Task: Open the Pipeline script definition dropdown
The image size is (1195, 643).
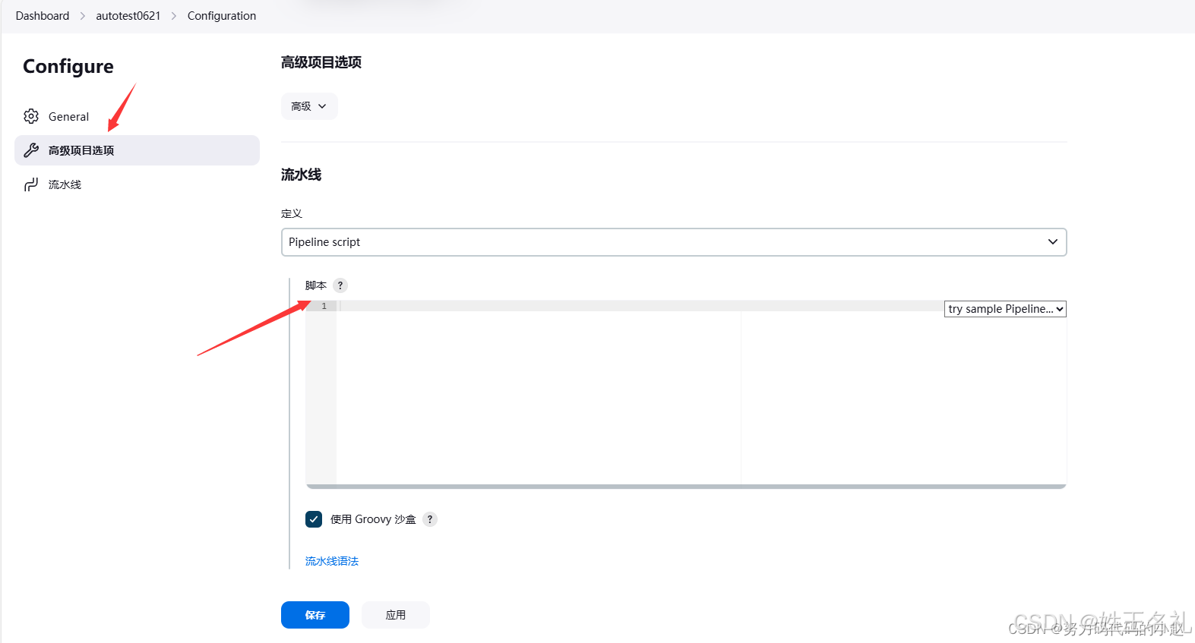Action: tap(674, 242)
